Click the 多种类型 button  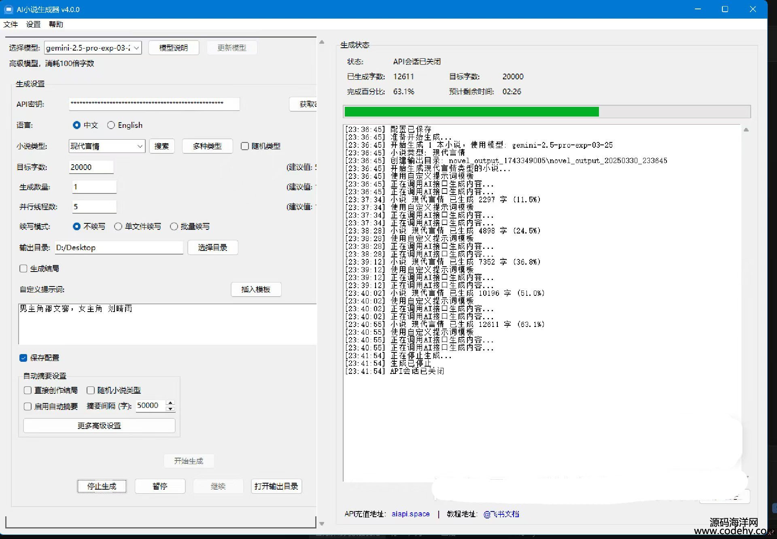tap(207, 146)
